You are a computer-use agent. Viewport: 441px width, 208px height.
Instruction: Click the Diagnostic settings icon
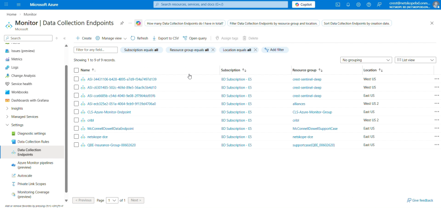13,133
